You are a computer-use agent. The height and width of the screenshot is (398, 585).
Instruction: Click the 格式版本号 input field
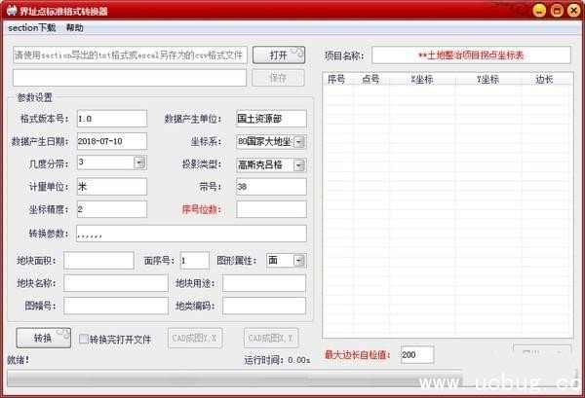click(110, 119)
